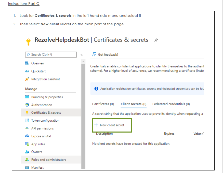
Task: Switch to the Client secrets (0) tab
Action: (134, 104)
